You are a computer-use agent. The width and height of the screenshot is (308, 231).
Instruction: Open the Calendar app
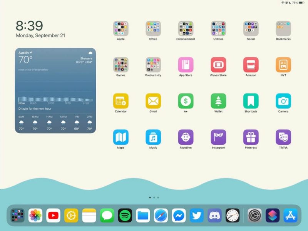(x=121, y=101)
